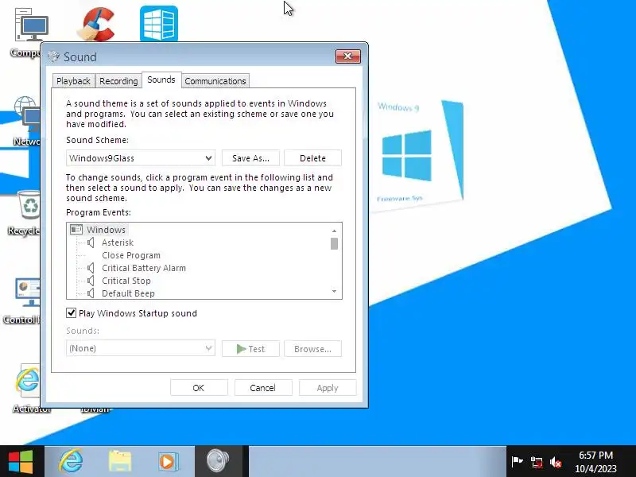Screen dimensions: 636x477
Task: Select the Asterisk program event
Action: pyautogui.click(x=118, y=242)
